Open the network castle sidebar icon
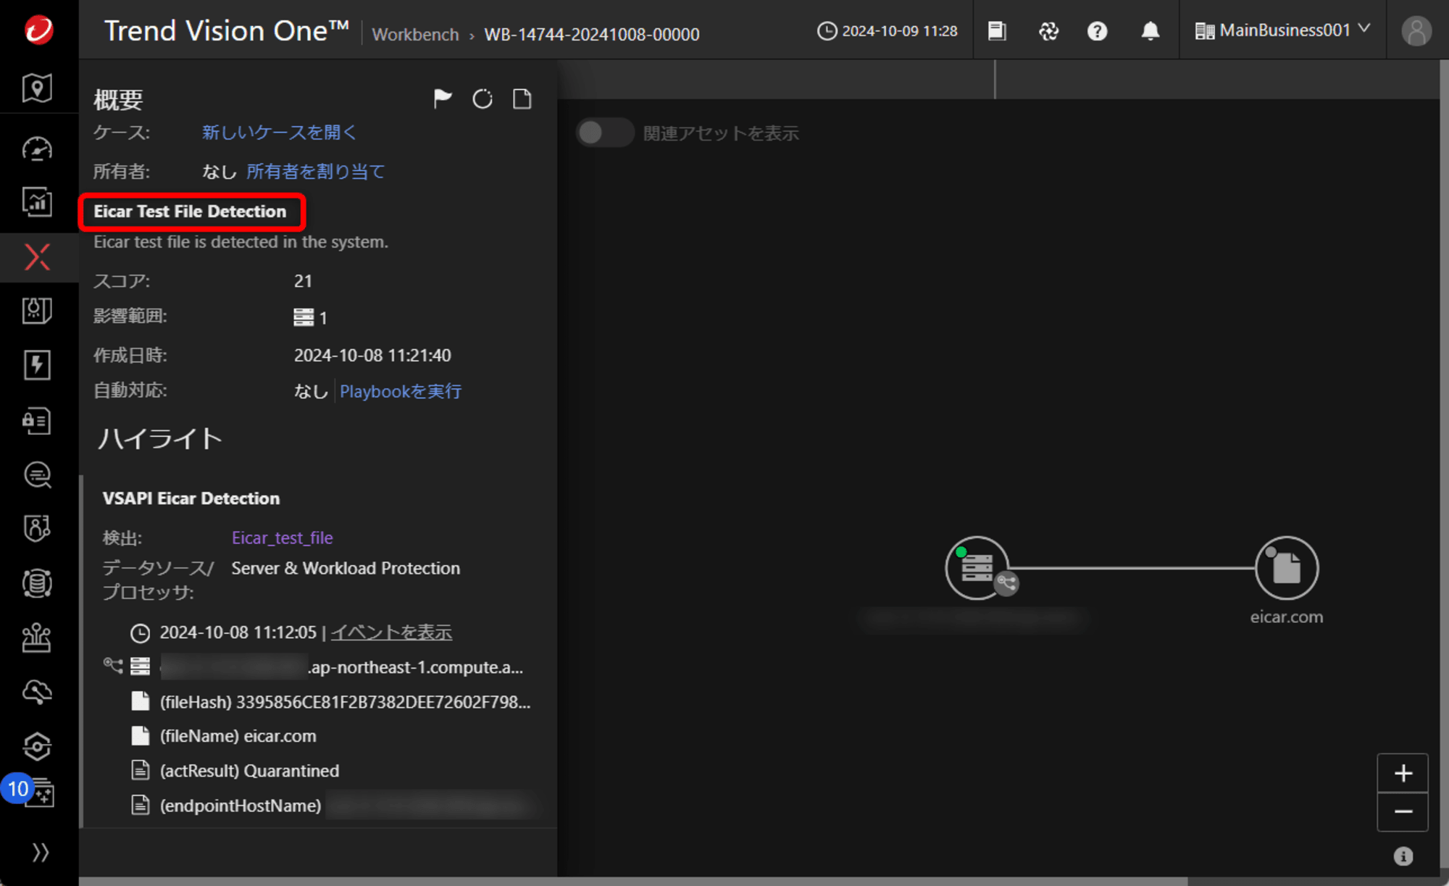Image resolution: width=1449 pixels, height=886 pixels. pos(37,638)
